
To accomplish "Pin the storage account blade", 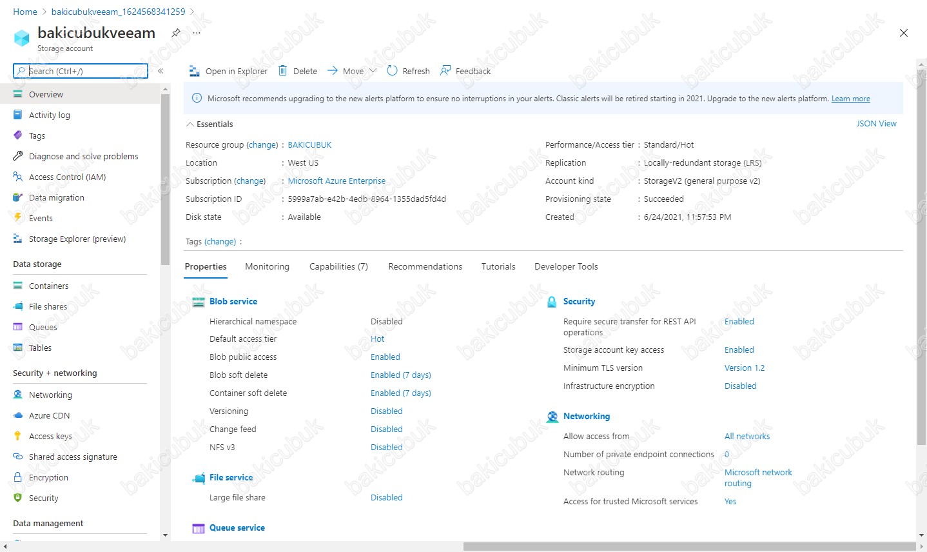I will click(x=175, y=33).
